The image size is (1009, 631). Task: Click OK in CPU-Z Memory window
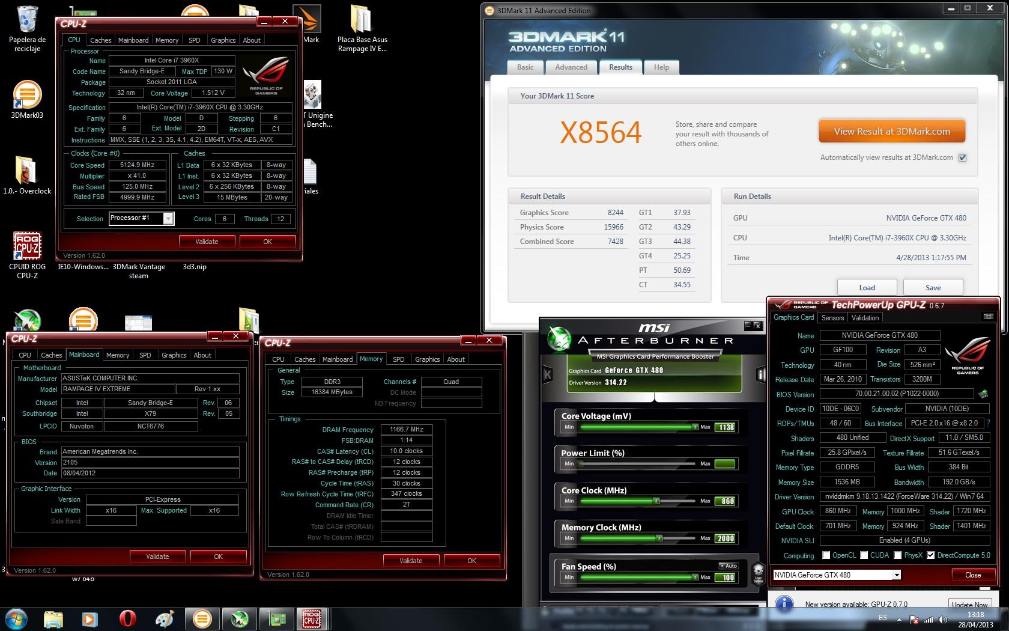click(471, 561)
